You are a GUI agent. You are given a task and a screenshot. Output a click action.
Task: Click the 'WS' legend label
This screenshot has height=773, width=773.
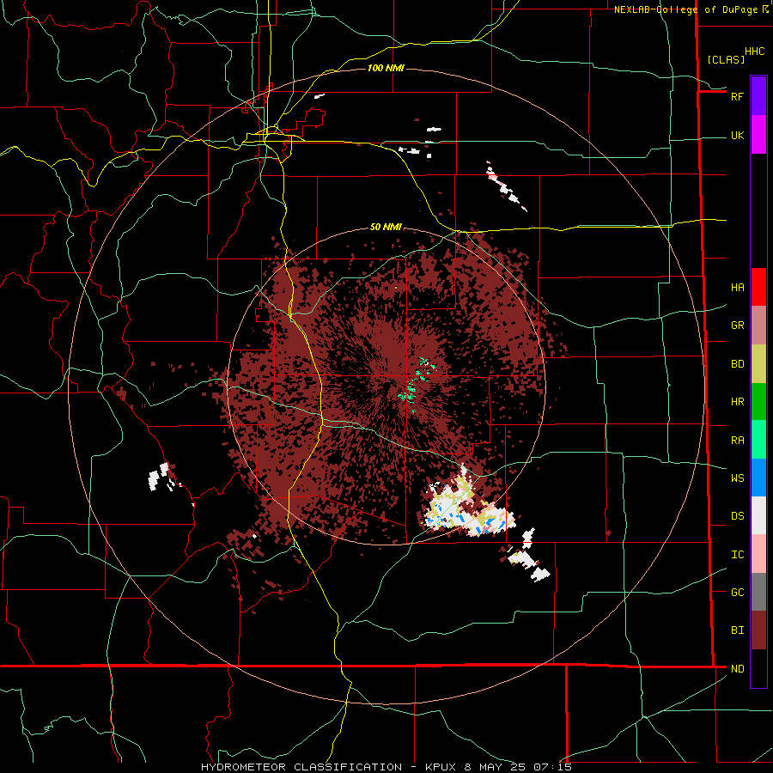[x=737, y=478]
